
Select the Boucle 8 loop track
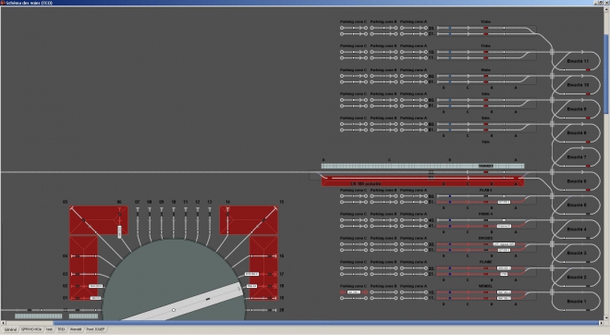[577, 133]
